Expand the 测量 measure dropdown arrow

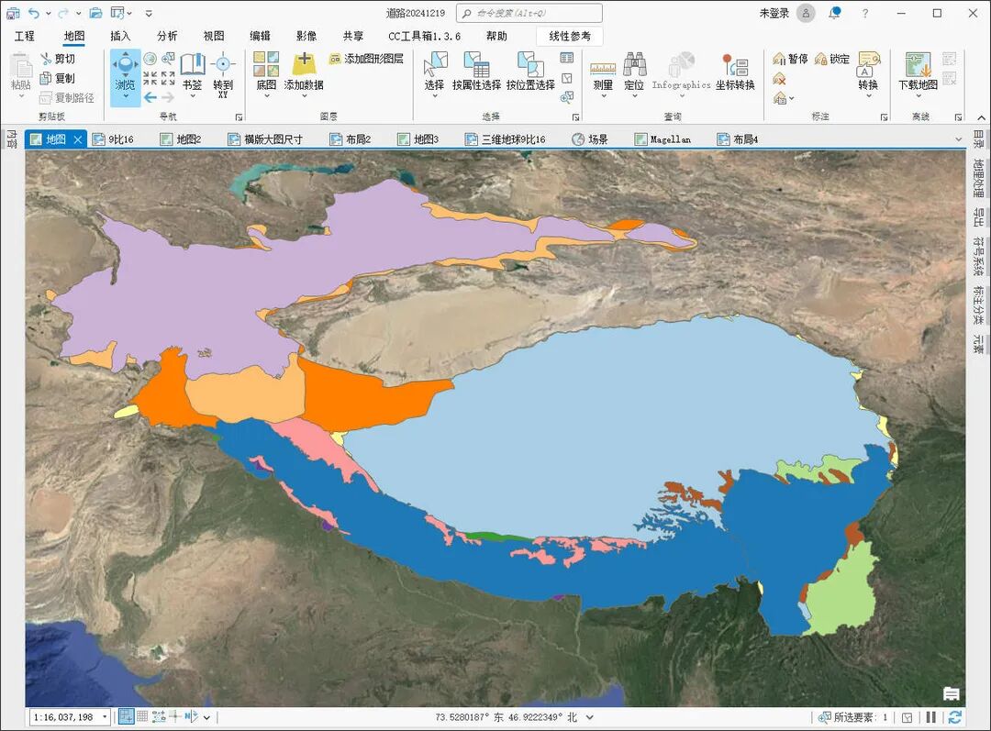tap(603, 96)
